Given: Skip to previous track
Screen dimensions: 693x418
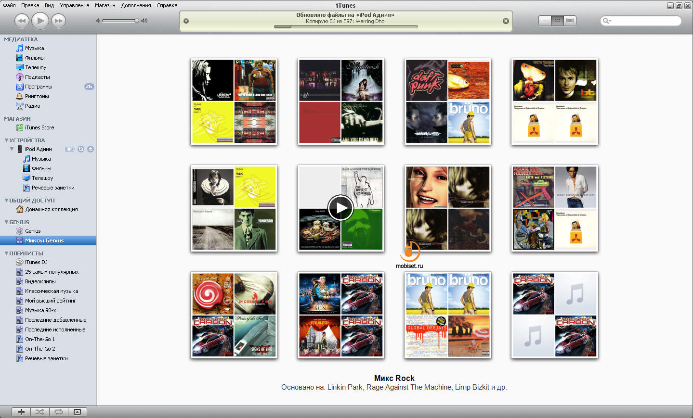Looking at the screenshot, I should point(22,21).
